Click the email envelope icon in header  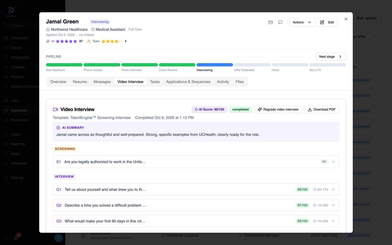coord(270,22)
